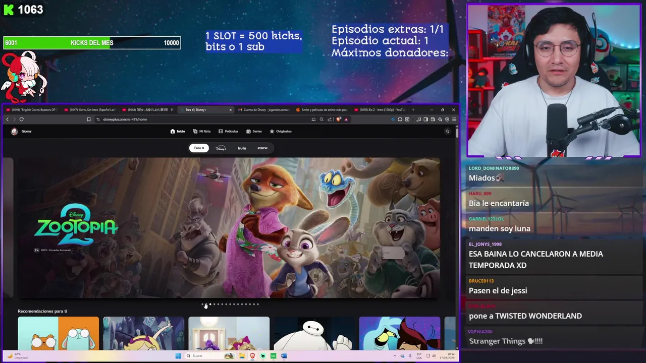Viewport: 646px width, 363px height.
Task: Open Películas in Disney+ navigation
Action: pyautogui.click(x=228, y=132)
